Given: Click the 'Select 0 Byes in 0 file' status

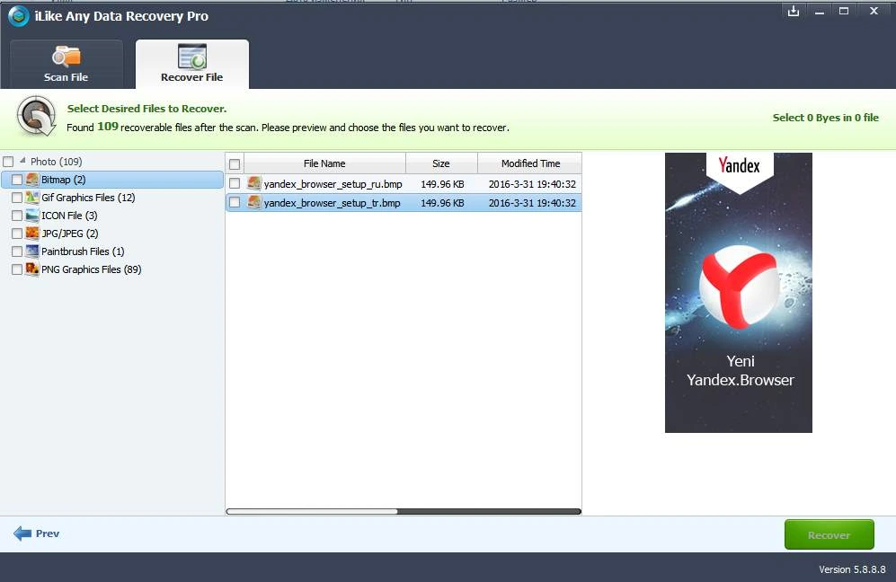Looking at the screenshot, I should coord(826,118).
